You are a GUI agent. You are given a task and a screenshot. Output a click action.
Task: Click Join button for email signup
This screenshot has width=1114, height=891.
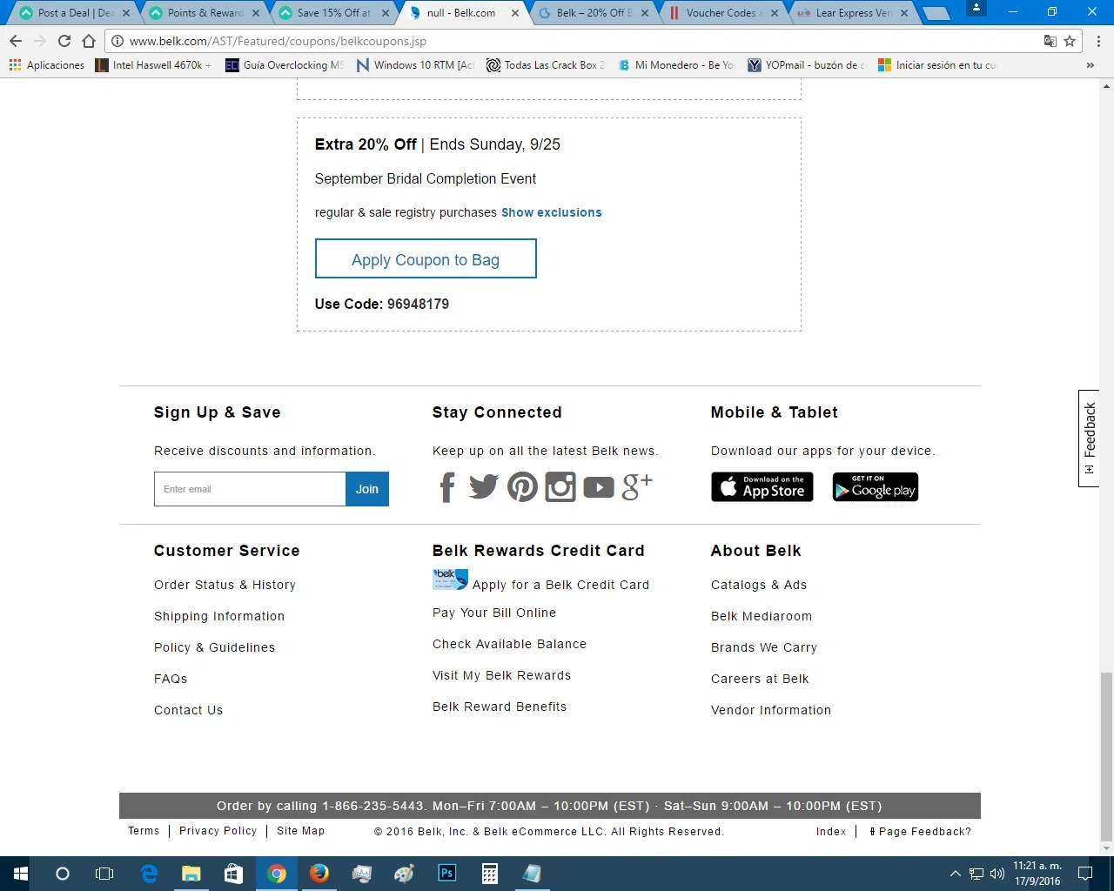point(367,489)
